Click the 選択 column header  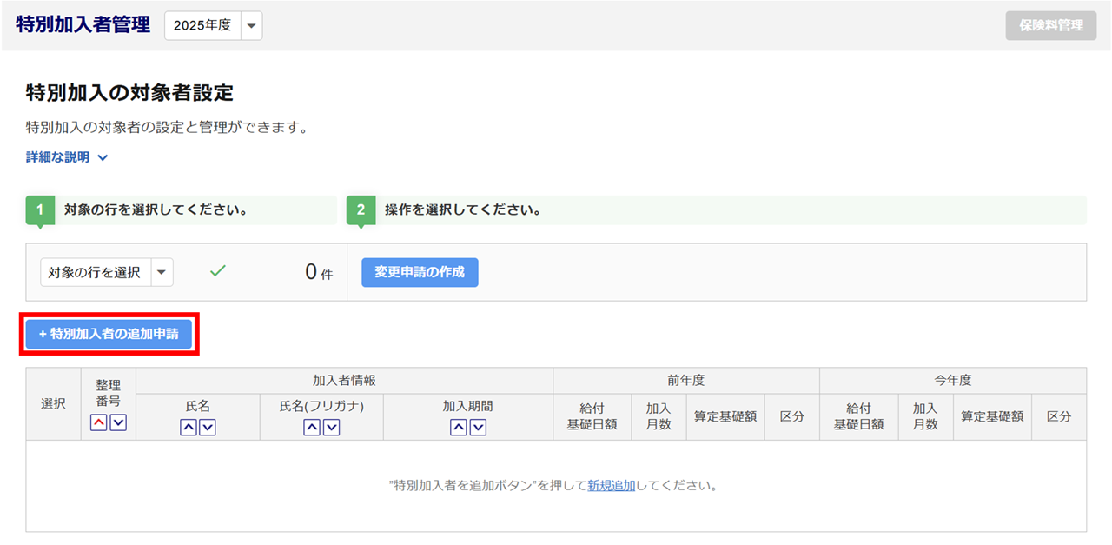(53, 404)
